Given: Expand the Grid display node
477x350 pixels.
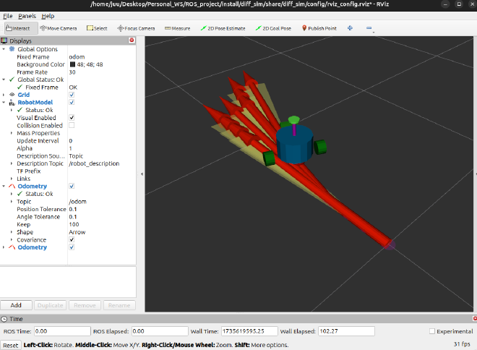Looking at the screenshot, I should 4,95.
